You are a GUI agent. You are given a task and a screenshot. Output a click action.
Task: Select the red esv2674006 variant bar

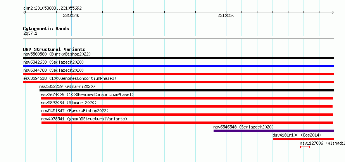(x=187, y=98)
